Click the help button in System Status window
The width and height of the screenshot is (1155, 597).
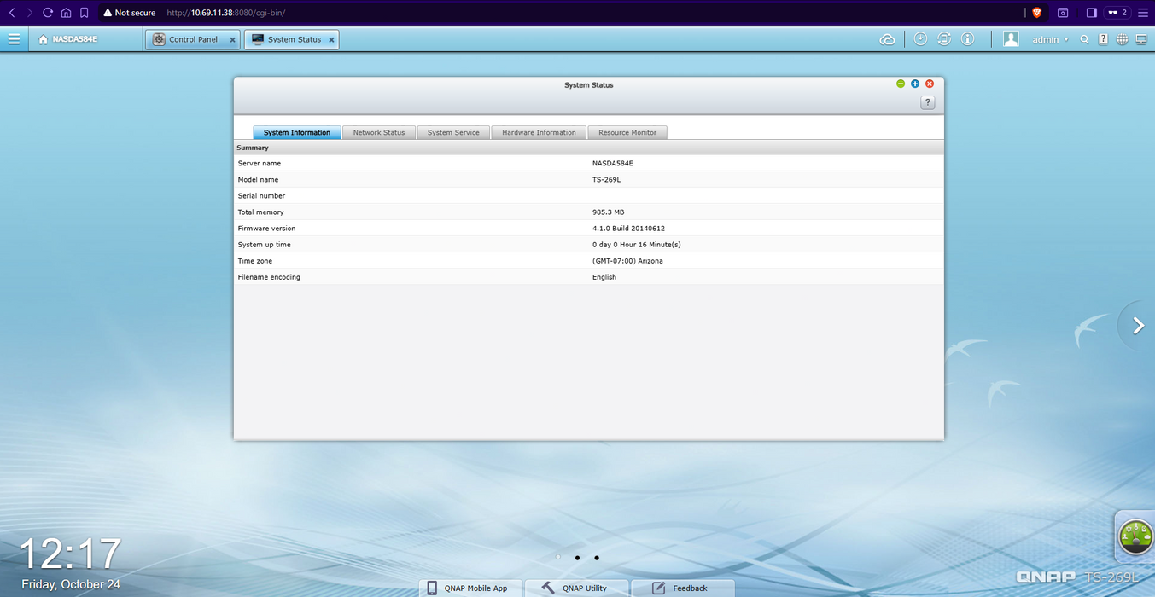[x=928, y=102]
